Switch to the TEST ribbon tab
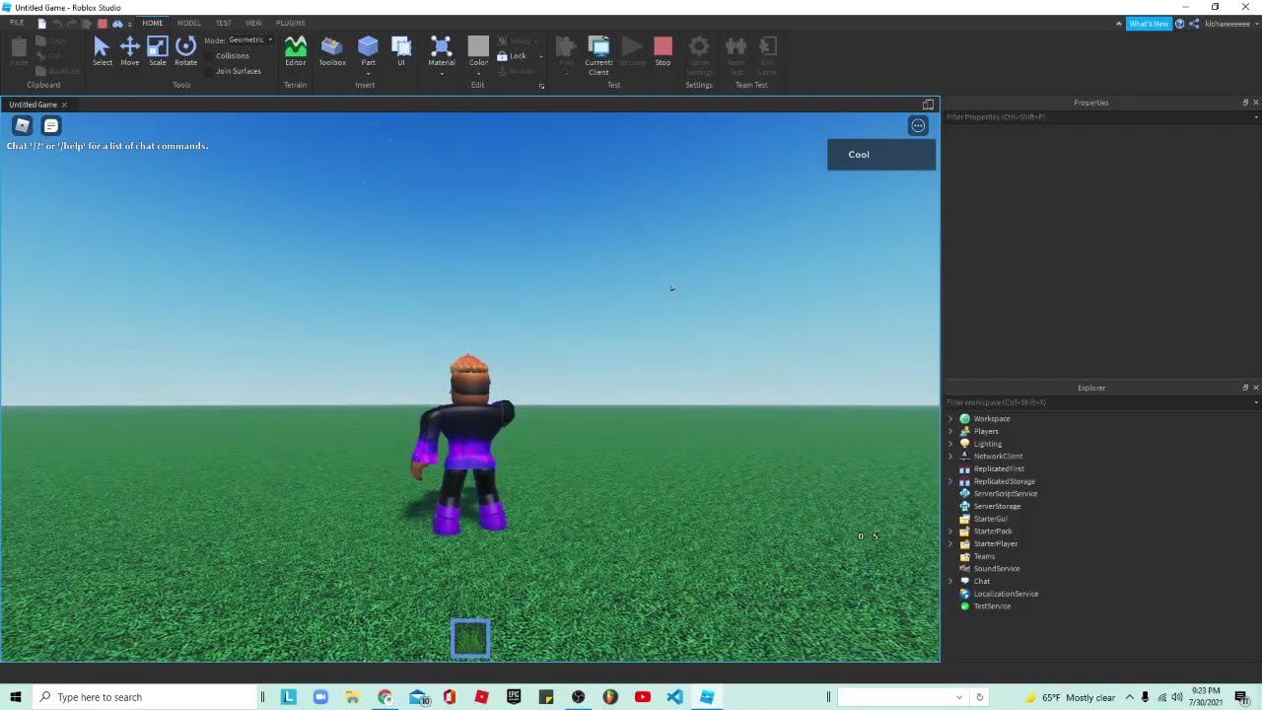 pyautogui.click(x=224, y=23)
